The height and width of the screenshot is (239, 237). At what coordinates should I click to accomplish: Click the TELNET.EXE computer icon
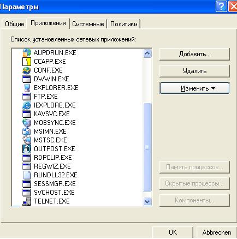[x=27, y=201]
